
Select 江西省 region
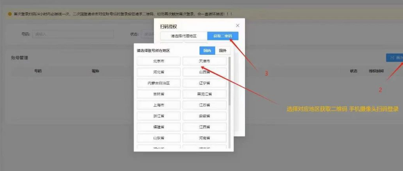(x=204, y=127)
